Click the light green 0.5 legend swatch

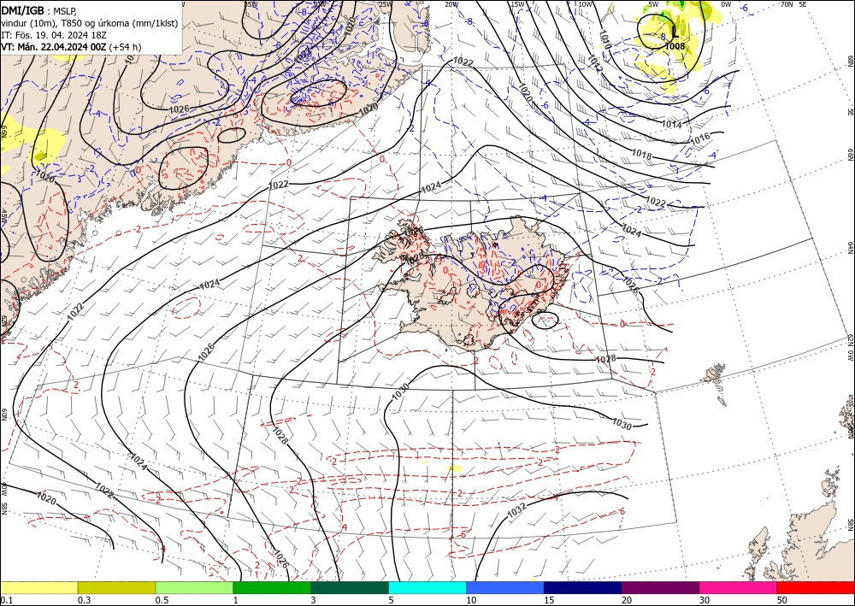pyautogui.click(x=194, y=587)
